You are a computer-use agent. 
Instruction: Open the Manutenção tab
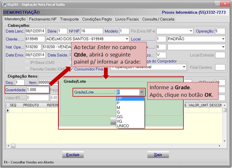(x=15, y=19)
